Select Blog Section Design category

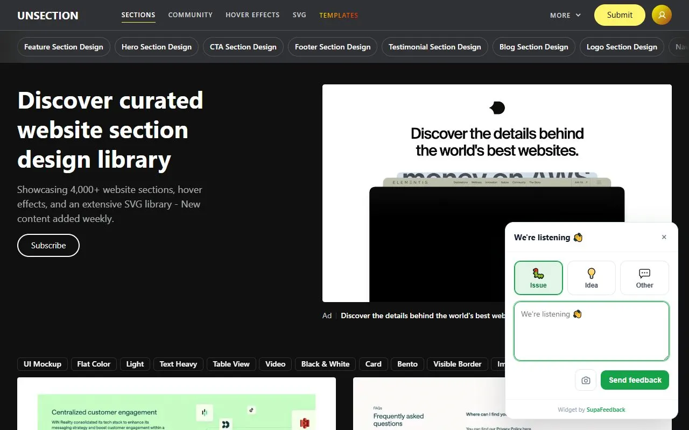coord(534,47)
